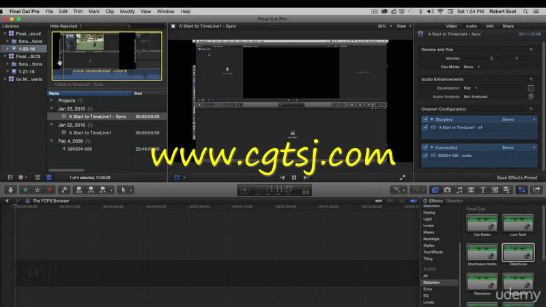Go to next edit point
546x307 pixels.
pos(306,177)
